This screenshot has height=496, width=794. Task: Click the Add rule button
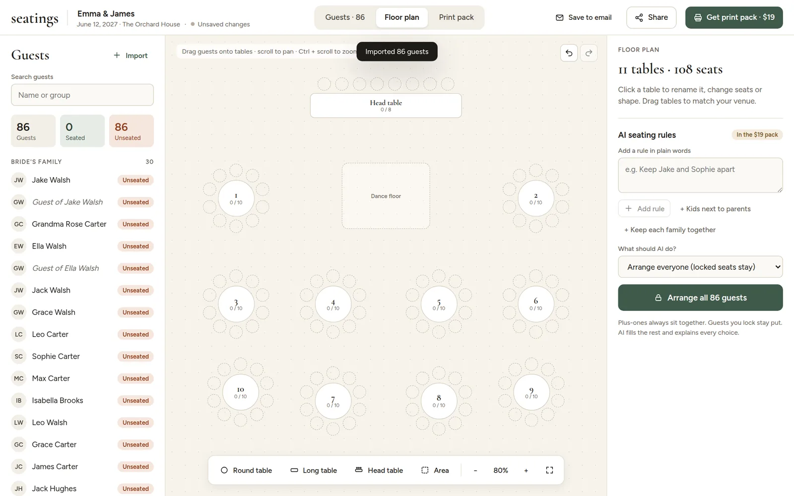click(x=644, y=209)
